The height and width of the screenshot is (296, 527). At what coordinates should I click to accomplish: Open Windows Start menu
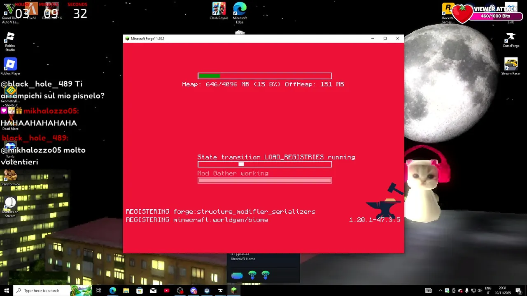(x=6, y=291)
